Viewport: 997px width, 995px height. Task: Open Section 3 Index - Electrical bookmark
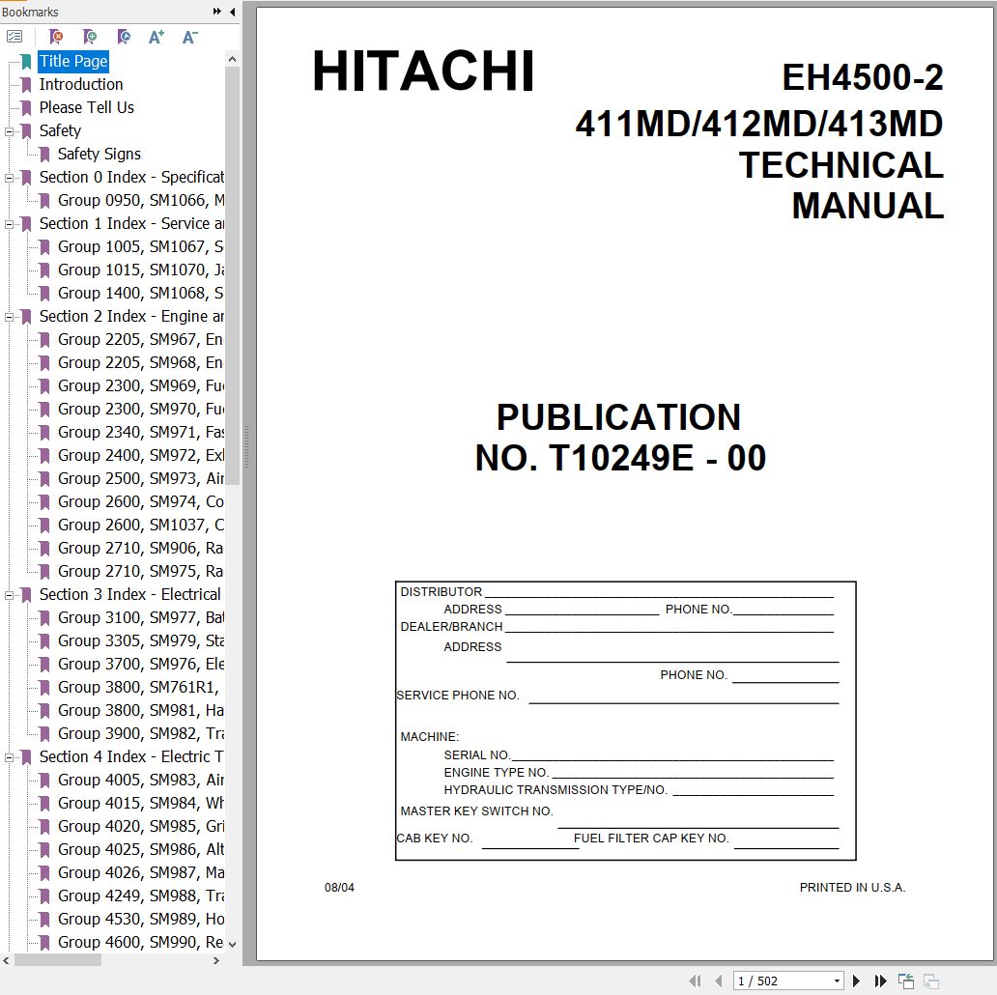[129, 594]
